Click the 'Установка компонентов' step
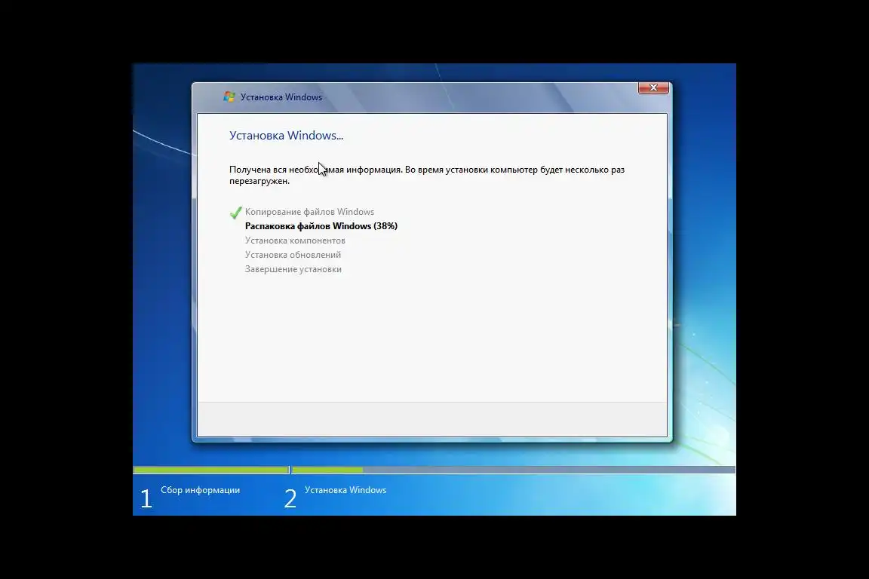869x579 pixels. (x=295, y=240)
